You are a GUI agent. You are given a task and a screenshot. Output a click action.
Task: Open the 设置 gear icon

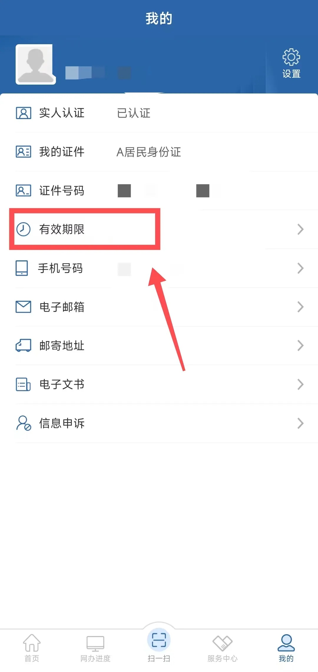click(291, 57)
